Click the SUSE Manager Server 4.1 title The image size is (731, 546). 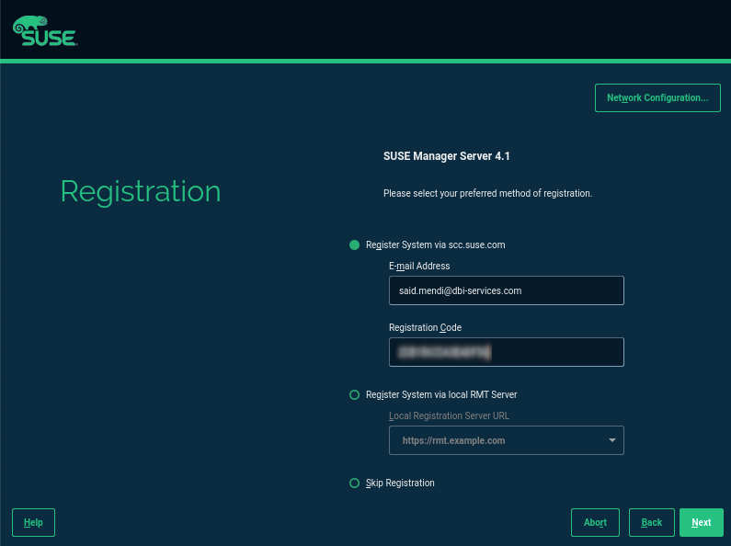point(447,156)
